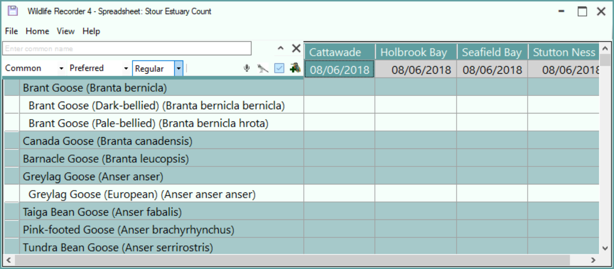
Task: Click the Cattawade date cell 08/06/2018
Action: coord(340,69)
